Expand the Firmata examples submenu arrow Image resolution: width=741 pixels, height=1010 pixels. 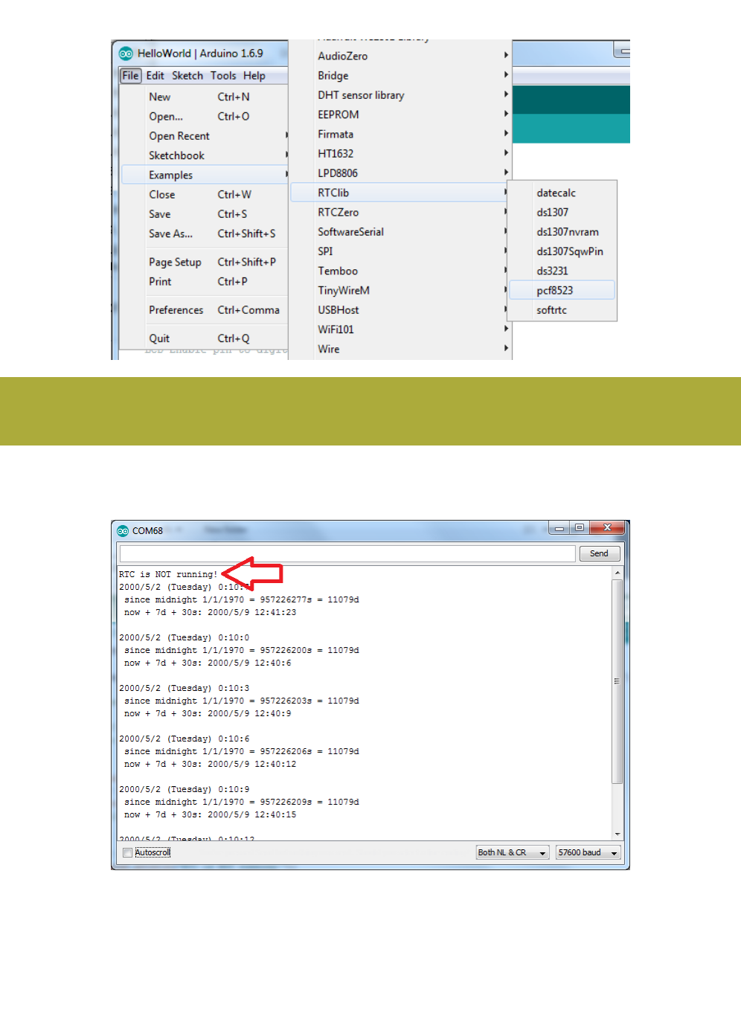(x=506, y=133)
